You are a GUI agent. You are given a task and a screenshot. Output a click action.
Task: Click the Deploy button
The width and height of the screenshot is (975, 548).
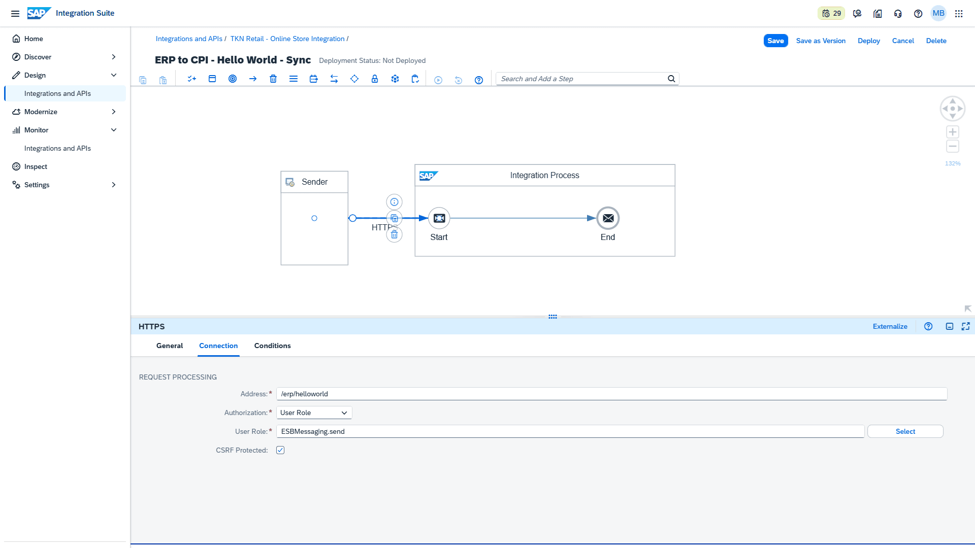point(869,41)
